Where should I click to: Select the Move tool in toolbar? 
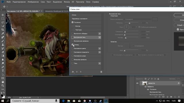(x=3, y=15)
